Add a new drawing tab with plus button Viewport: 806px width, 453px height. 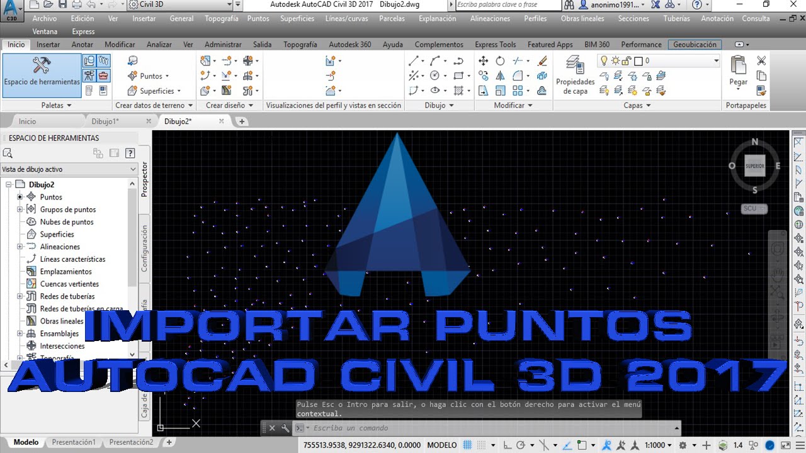coord(242,121)
